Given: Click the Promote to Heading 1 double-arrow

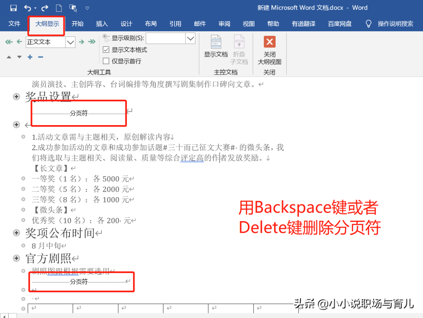Looking at the screenshot, I should pyautogui.click(x=9, y=42).
